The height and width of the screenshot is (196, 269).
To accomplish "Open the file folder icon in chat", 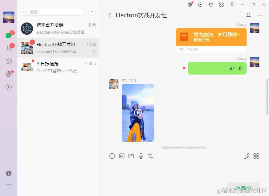I will point(131,156).
